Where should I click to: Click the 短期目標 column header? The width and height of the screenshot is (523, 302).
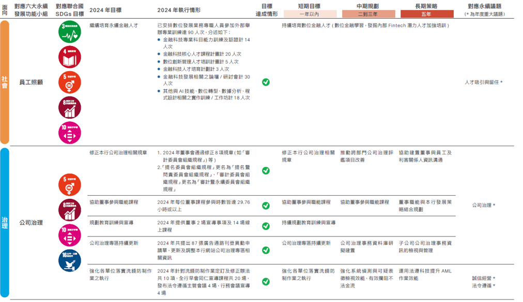(309, 6)
